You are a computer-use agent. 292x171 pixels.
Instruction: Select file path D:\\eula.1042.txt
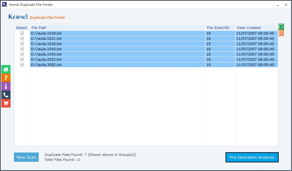pyautogui.click(x=118, y=54)
